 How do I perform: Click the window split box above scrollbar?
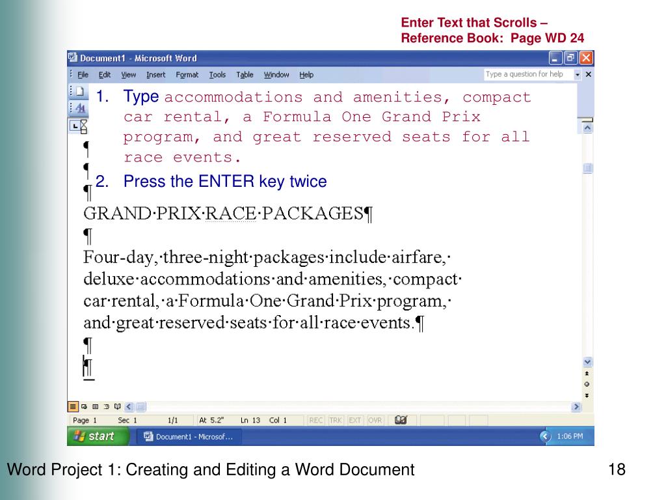587,120
